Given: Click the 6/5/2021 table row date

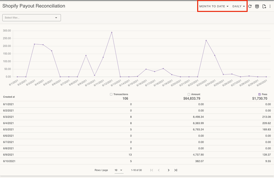Looking at the screenshot, I should pos(8,130).
